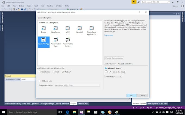Open Task View on the taskbar

point(60,112)
